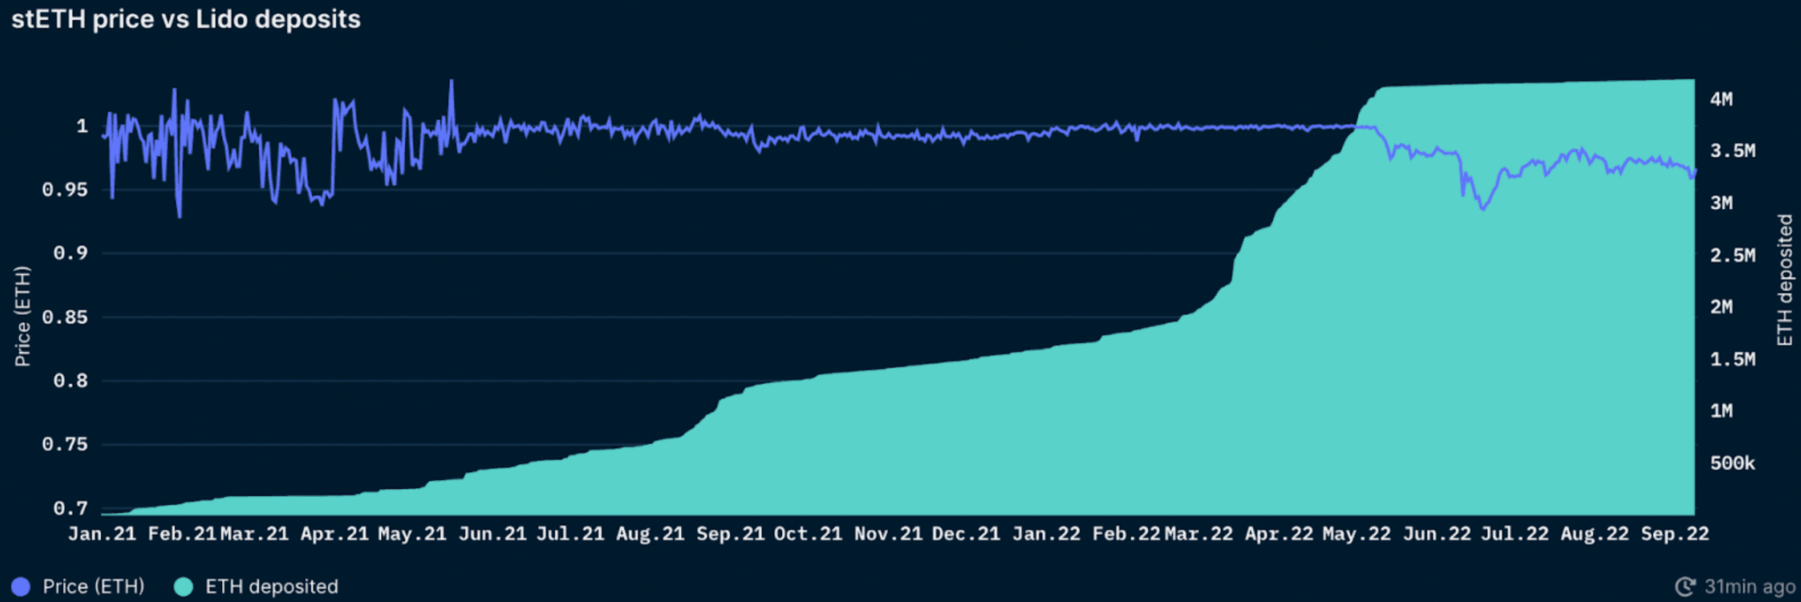Click the 500k tick on the deposits axis
Image resolution: width=1801 pixels, height=602 pixels.
pos(1732,463)
